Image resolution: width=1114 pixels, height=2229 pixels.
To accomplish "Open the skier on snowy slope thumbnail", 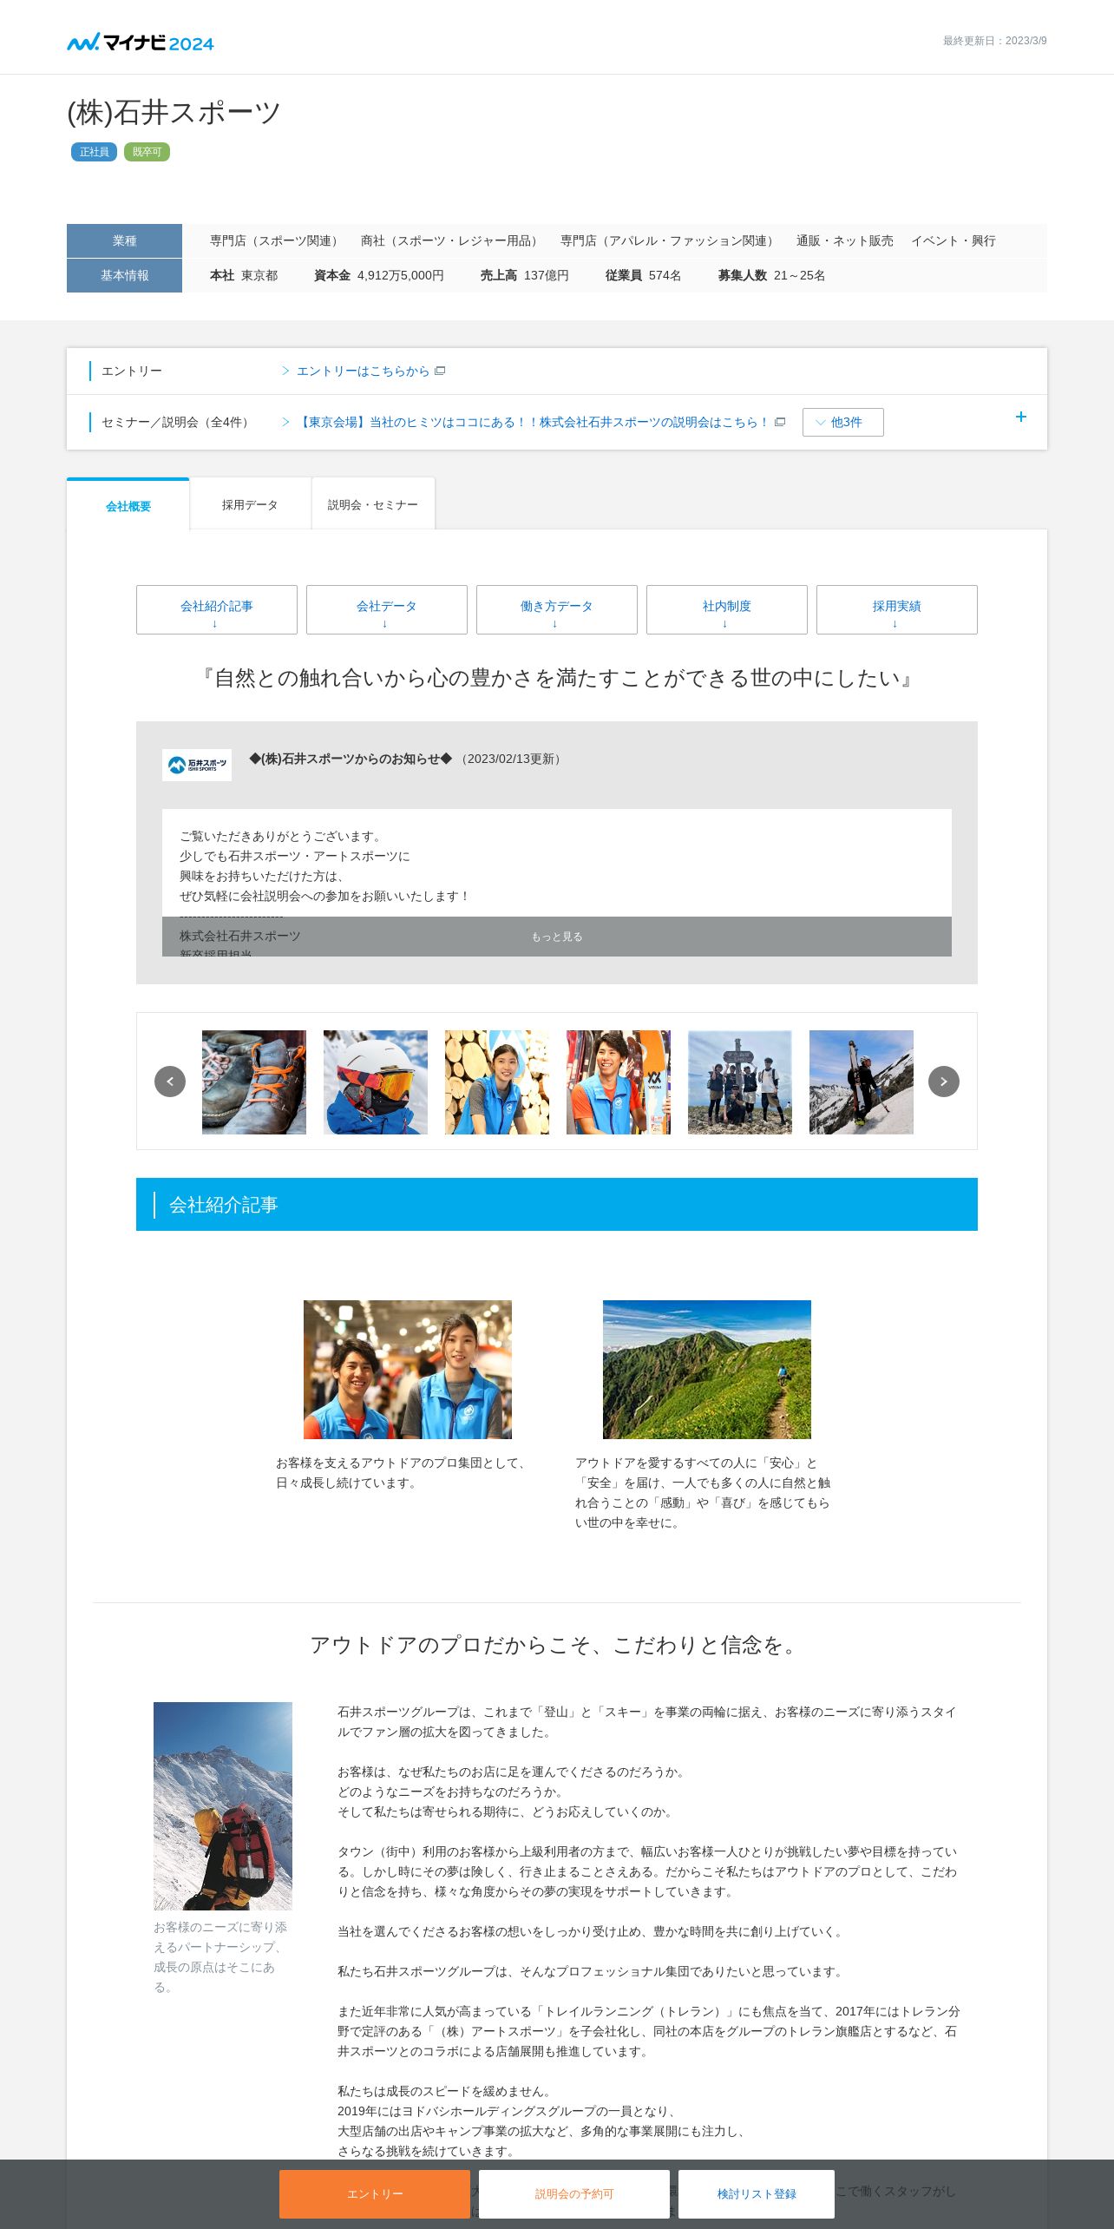I will point(862,1082).
